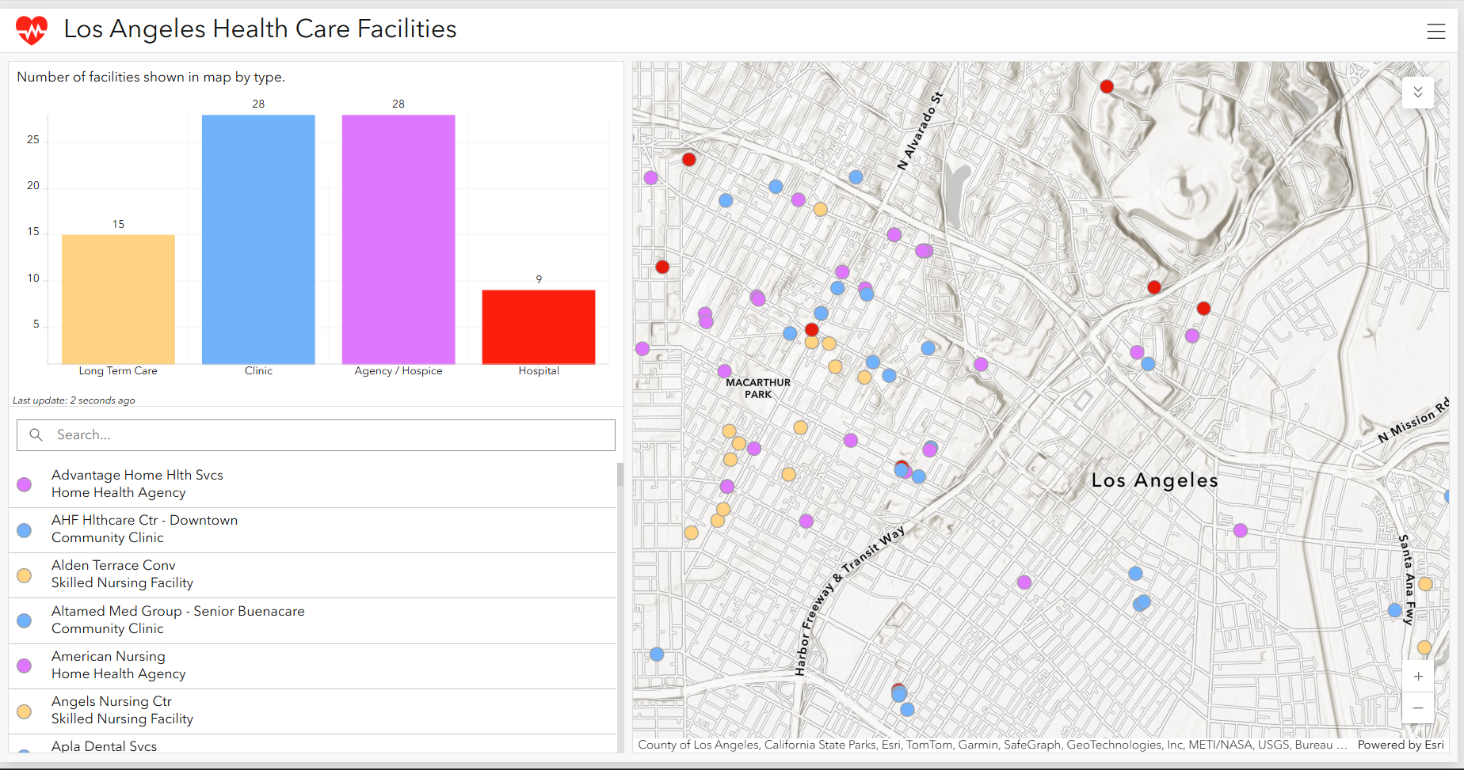Click the map attribution text
Image resolution: width=1464 pixels, height=770 pixels.
pyautogui.click(x=992, y=745)
